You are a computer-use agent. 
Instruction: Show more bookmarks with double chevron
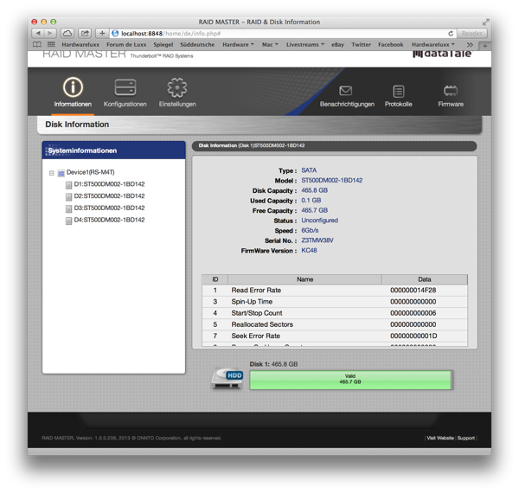pos(470,44)
